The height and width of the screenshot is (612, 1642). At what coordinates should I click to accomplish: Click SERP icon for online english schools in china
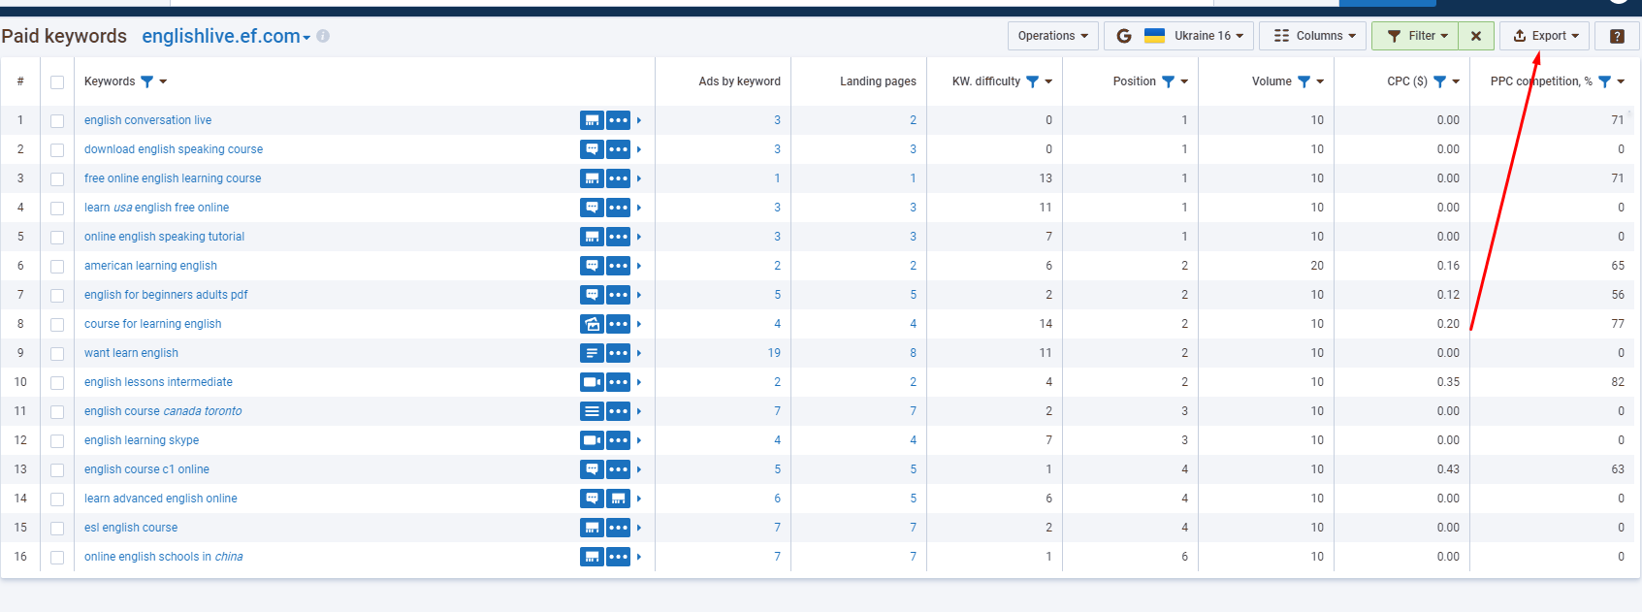[592, 557]
